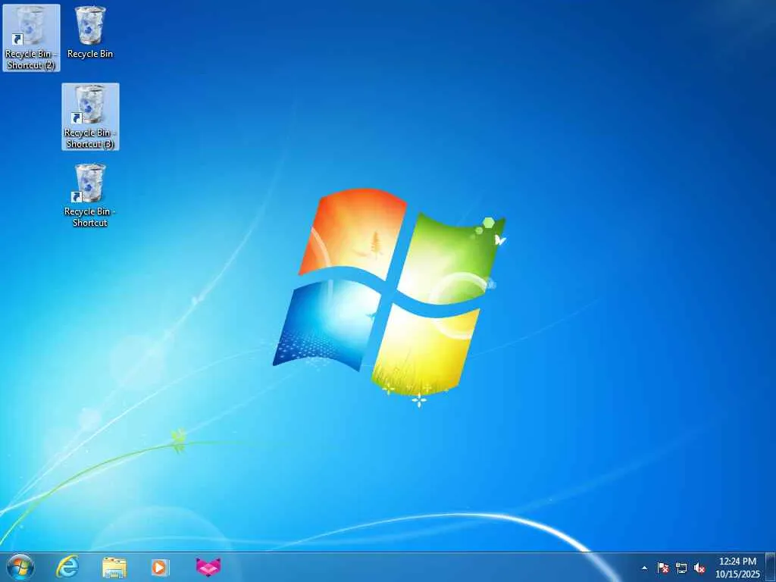
Task: Open the network connection tray icon
Action: coord(681,568)
